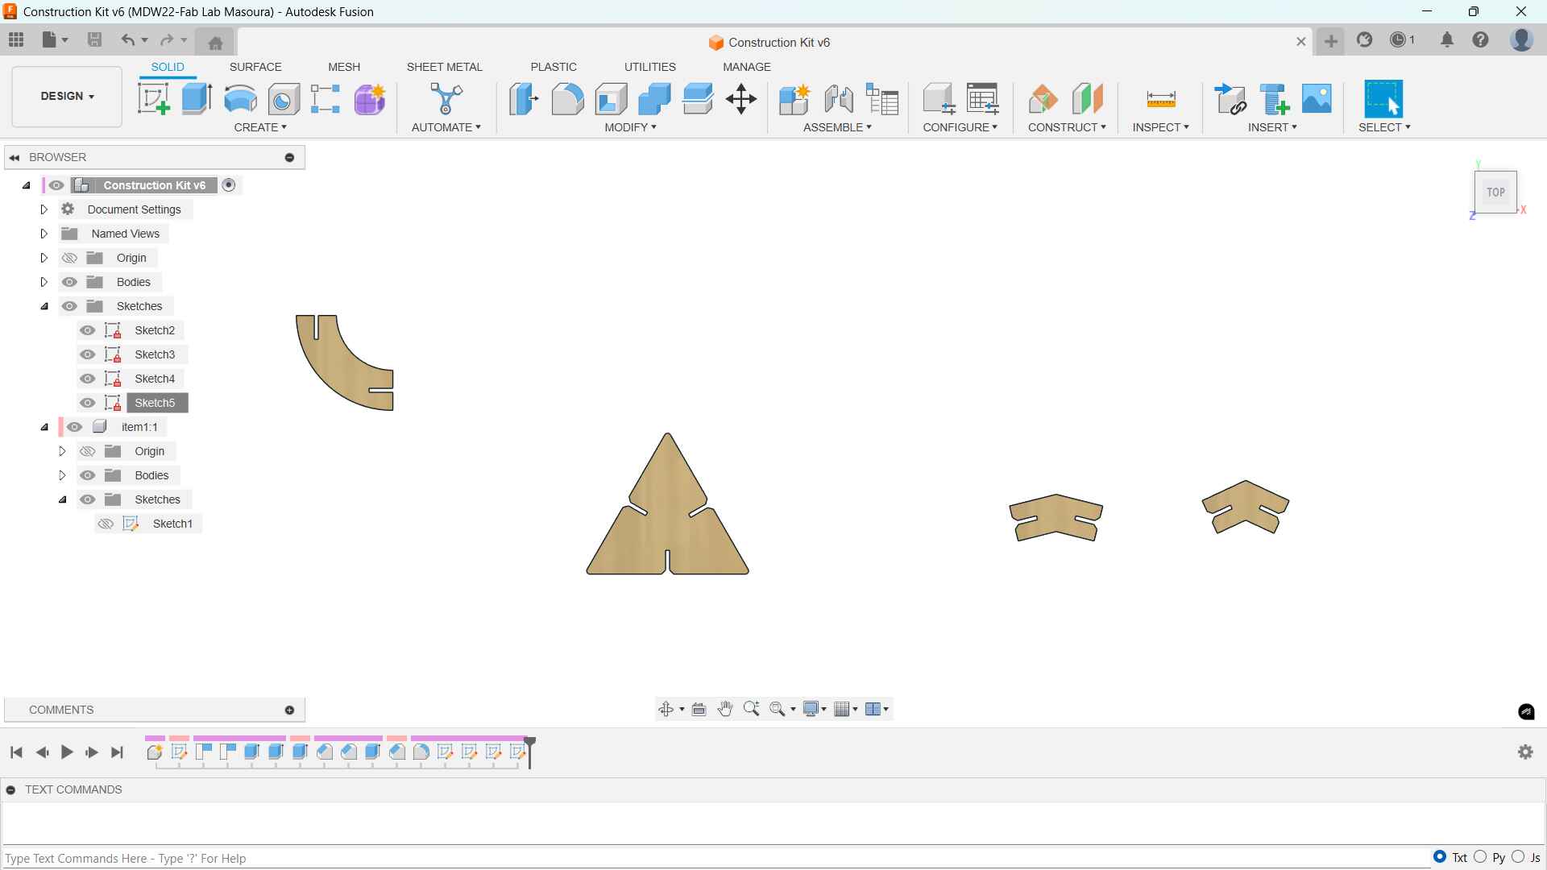Select the Press Pull tool
The image size is (1547, 870).
pos(524,99)
